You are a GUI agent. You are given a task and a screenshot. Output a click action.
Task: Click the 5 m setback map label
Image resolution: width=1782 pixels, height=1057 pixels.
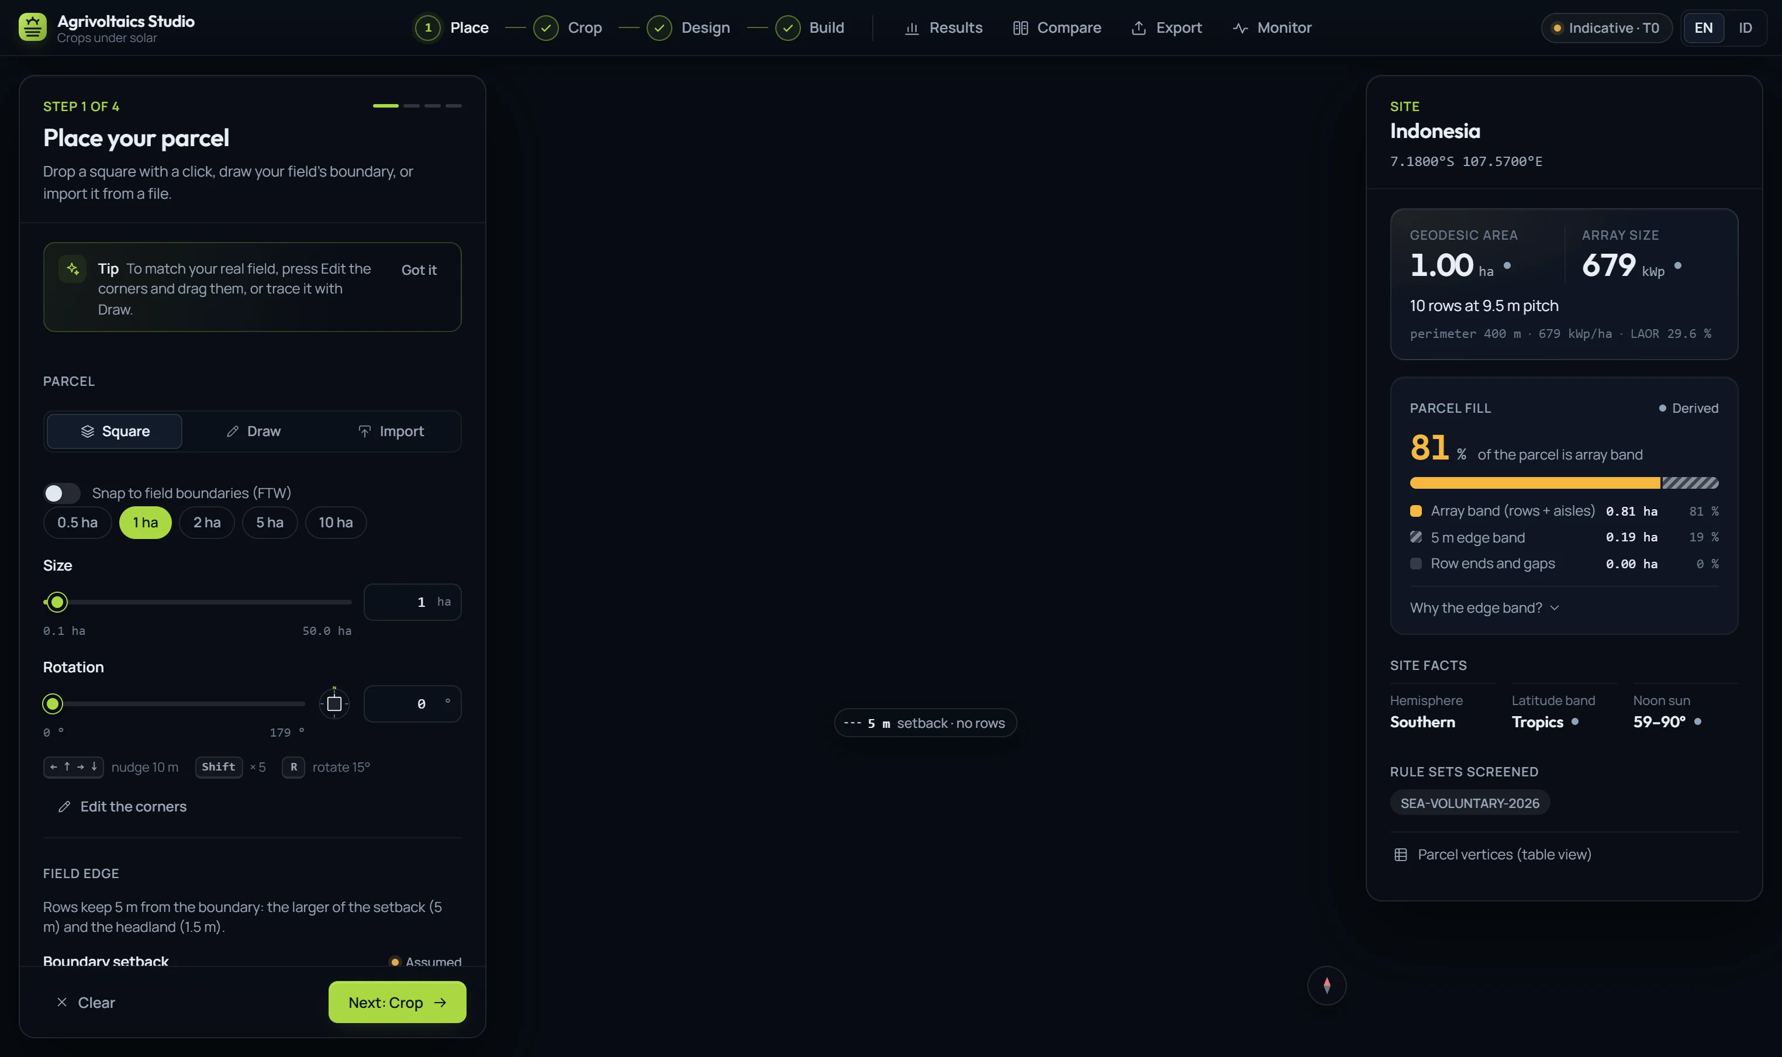point(925,723)
